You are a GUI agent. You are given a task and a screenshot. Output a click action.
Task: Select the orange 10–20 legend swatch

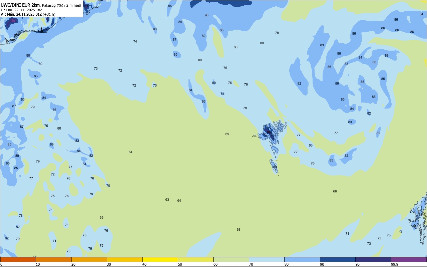click(53, 259)
